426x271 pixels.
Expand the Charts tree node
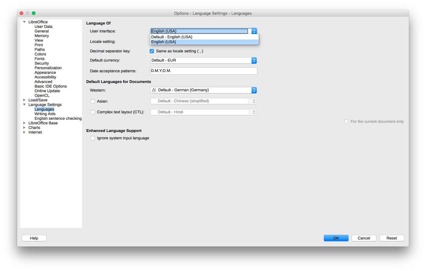click(x=24, y=128)
